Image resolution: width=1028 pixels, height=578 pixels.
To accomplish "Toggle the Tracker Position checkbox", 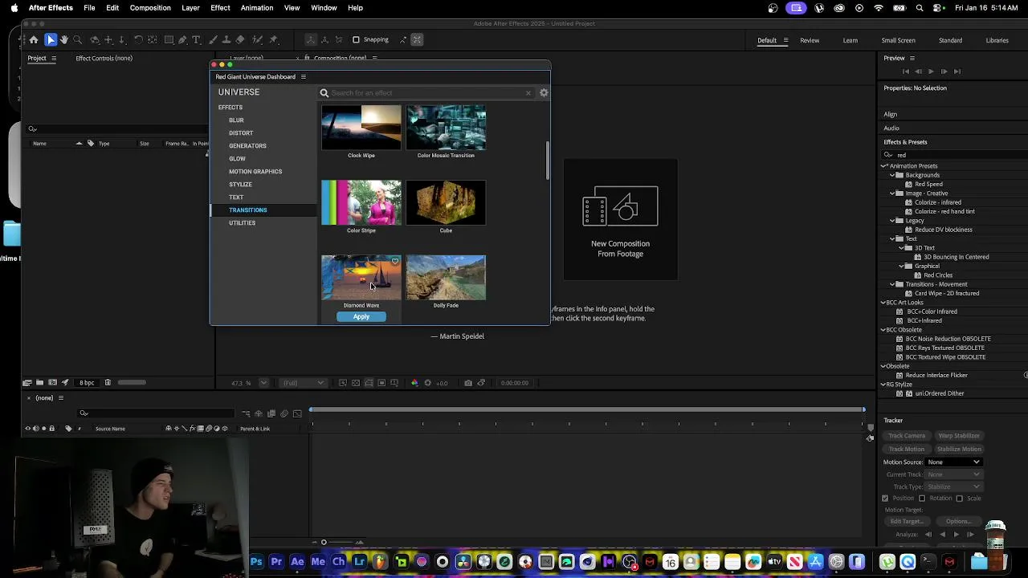I will tap(886, 499).
